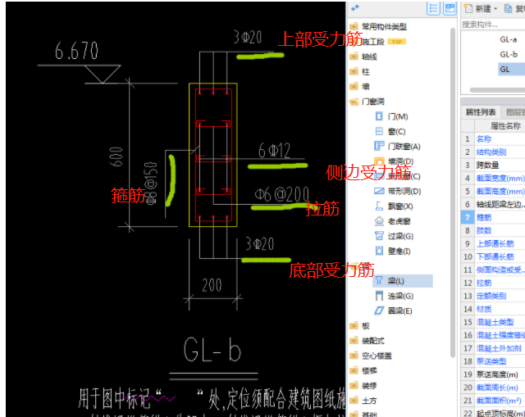Image resolution: width=525 pixels, height=417 pixels.
Task: Click the 上部通长筋 property row
Action: (x=493, y=244)
